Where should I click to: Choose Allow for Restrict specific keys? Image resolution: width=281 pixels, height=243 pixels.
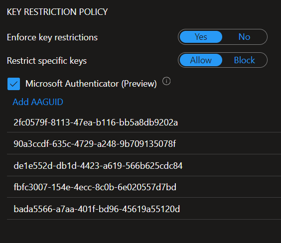coord(201,60)
